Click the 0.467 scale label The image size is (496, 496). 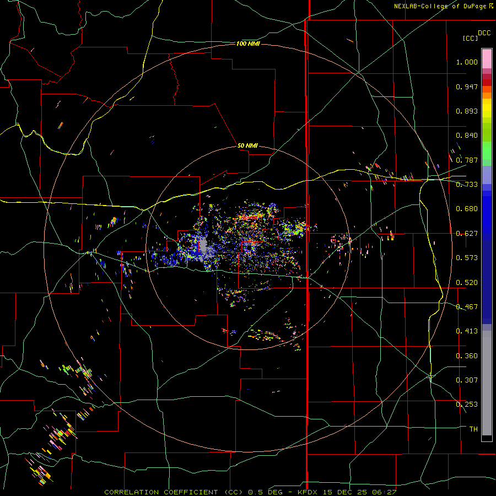467,307
